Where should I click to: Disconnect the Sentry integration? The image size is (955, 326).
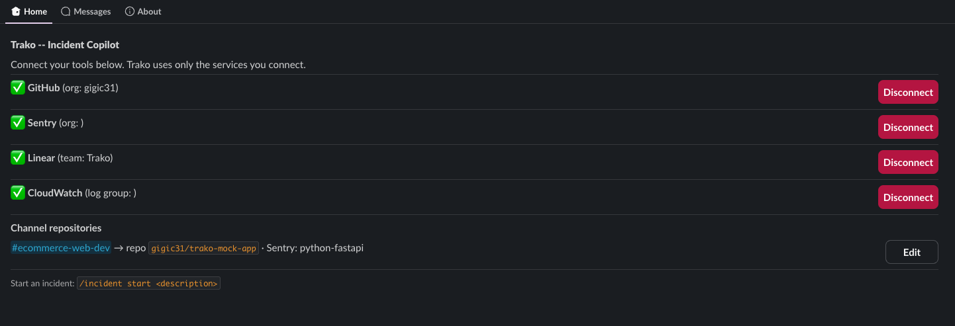(x=908, y=127)
